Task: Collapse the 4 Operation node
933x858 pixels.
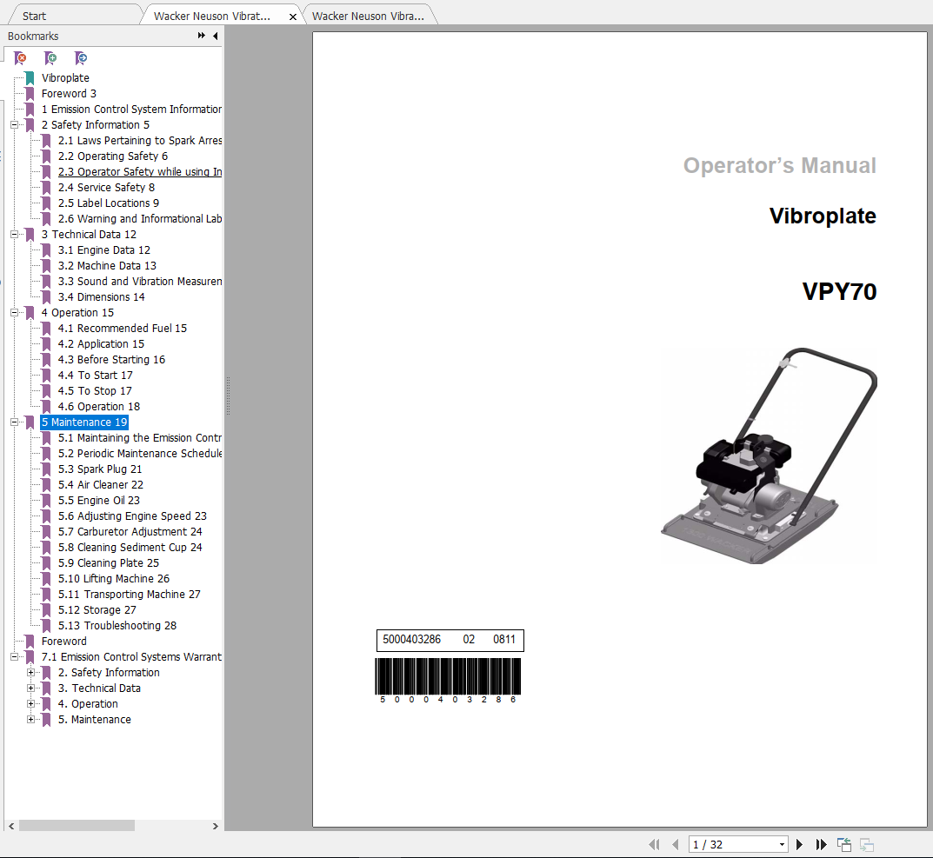Action: (14, 312)
